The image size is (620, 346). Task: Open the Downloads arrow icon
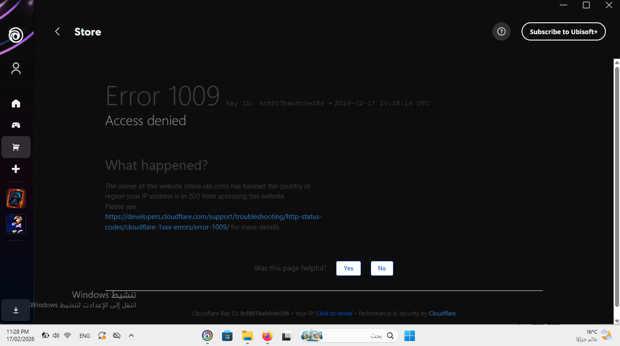(x=16, y=310)
